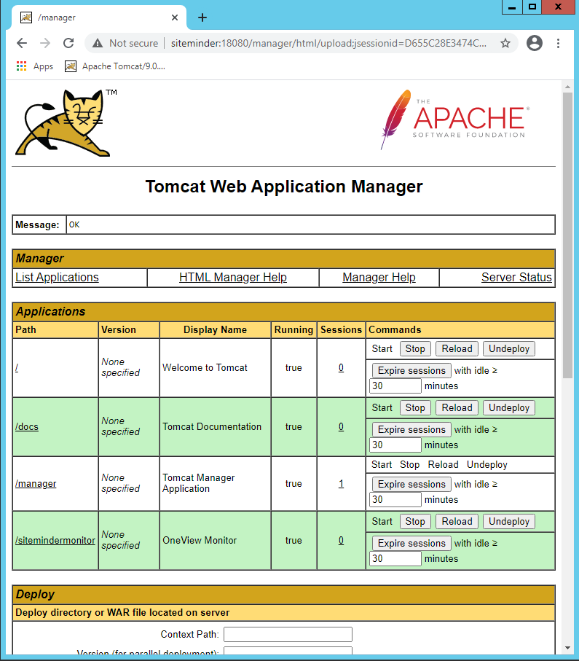This screenshot has width=579, height=661.
Task: Undeploy the Tomcat Documentation application
Action: click(508, 407)
